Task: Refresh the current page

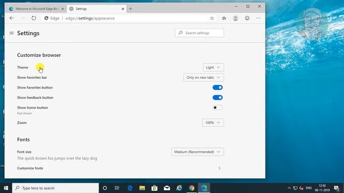Action: [33, 18]
